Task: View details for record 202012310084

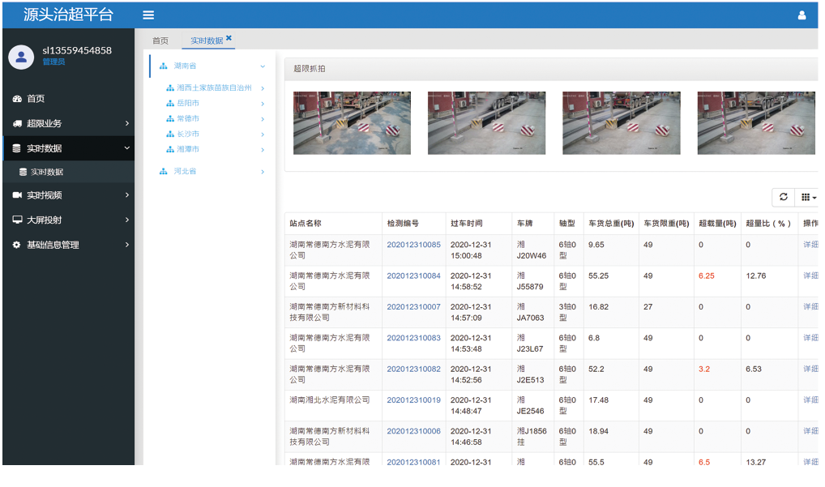Action: click(x=810, y=276)
